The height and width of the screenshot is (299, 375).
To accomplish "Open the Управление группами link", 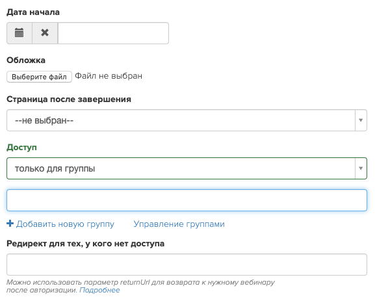I will click(179, 224).
